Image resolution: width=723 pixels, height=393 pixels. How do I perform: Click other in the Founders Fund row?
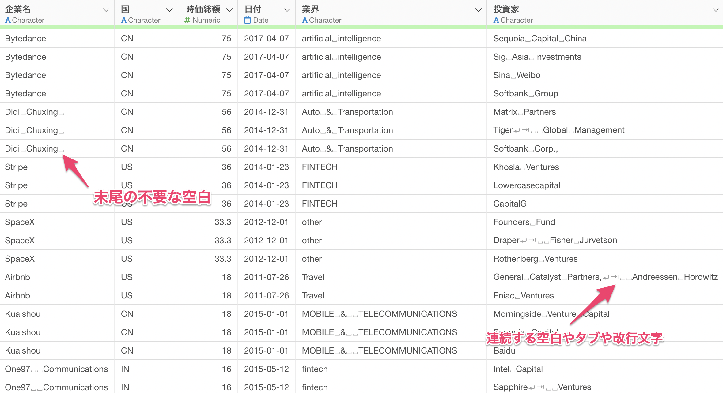pyautogui.click(x=312, y=222)
